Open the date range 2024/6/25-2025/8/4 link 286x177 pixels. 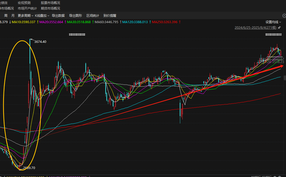pos(255,28)
